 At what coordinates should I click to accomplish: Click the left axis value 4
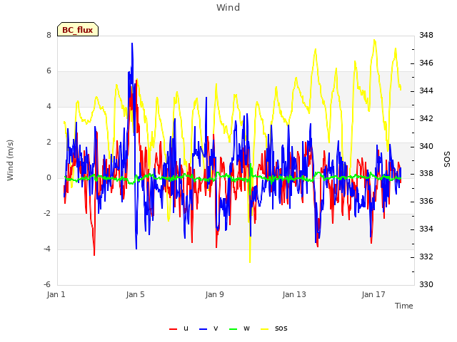point(49,106)
